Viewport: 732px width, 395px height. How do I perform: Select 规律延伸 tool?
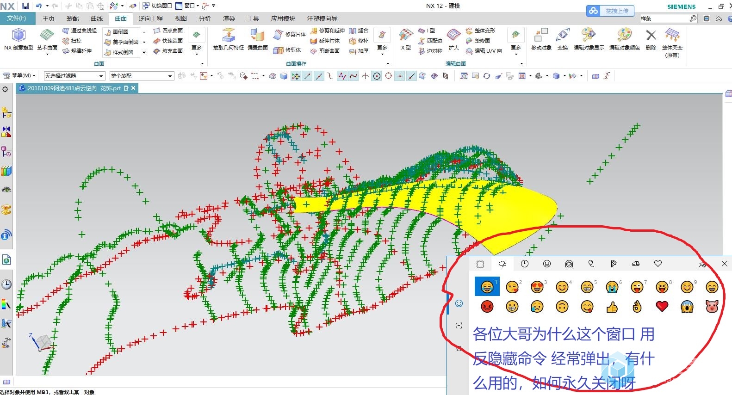[x=77, y=51]
